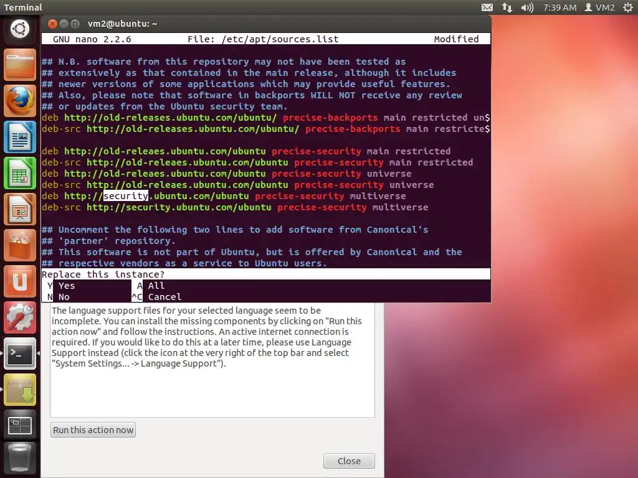The image size is (638, 478).
Task: Click the Modified status in nano title bar
Action: pos(456,39)
